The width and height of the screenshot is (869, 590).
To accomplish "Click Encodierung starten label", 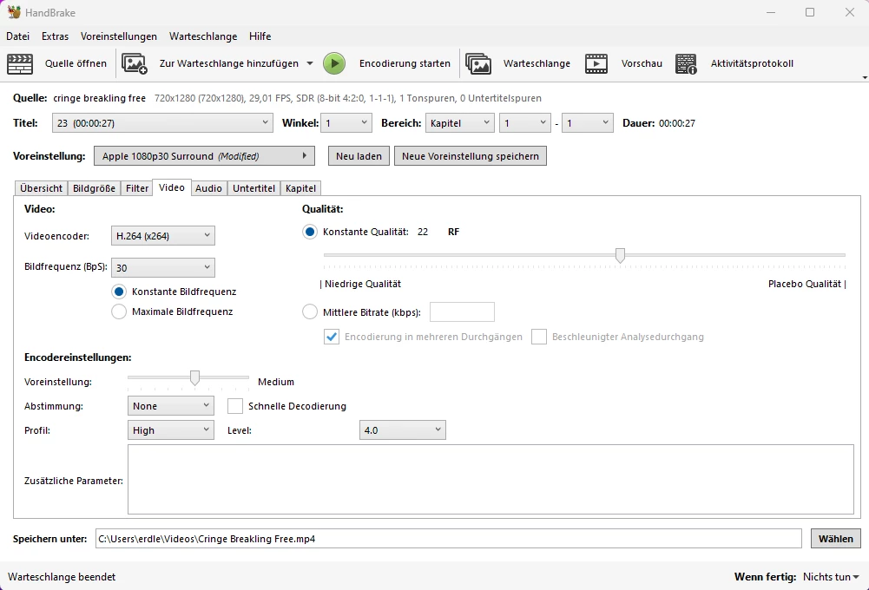I will (x=405, y=63).
